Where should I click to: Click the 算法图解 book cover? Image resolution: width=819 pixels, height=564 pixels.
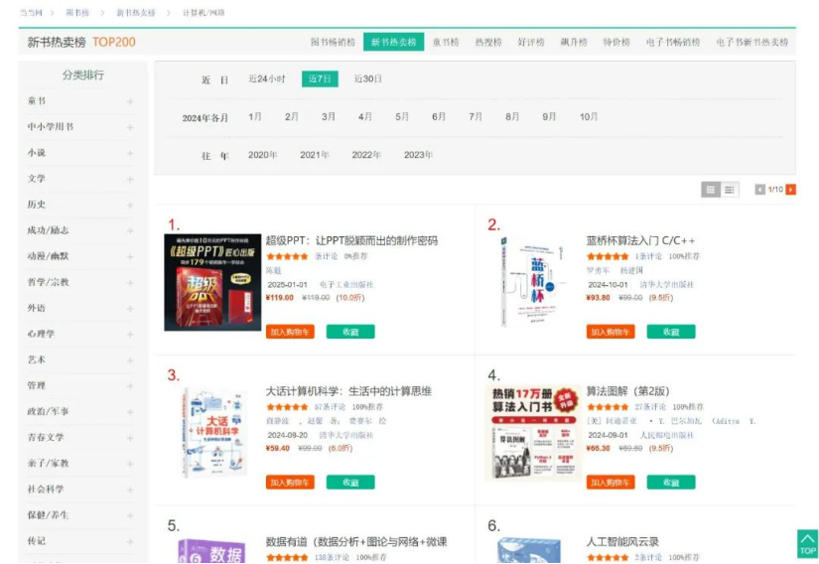(533, 432)
